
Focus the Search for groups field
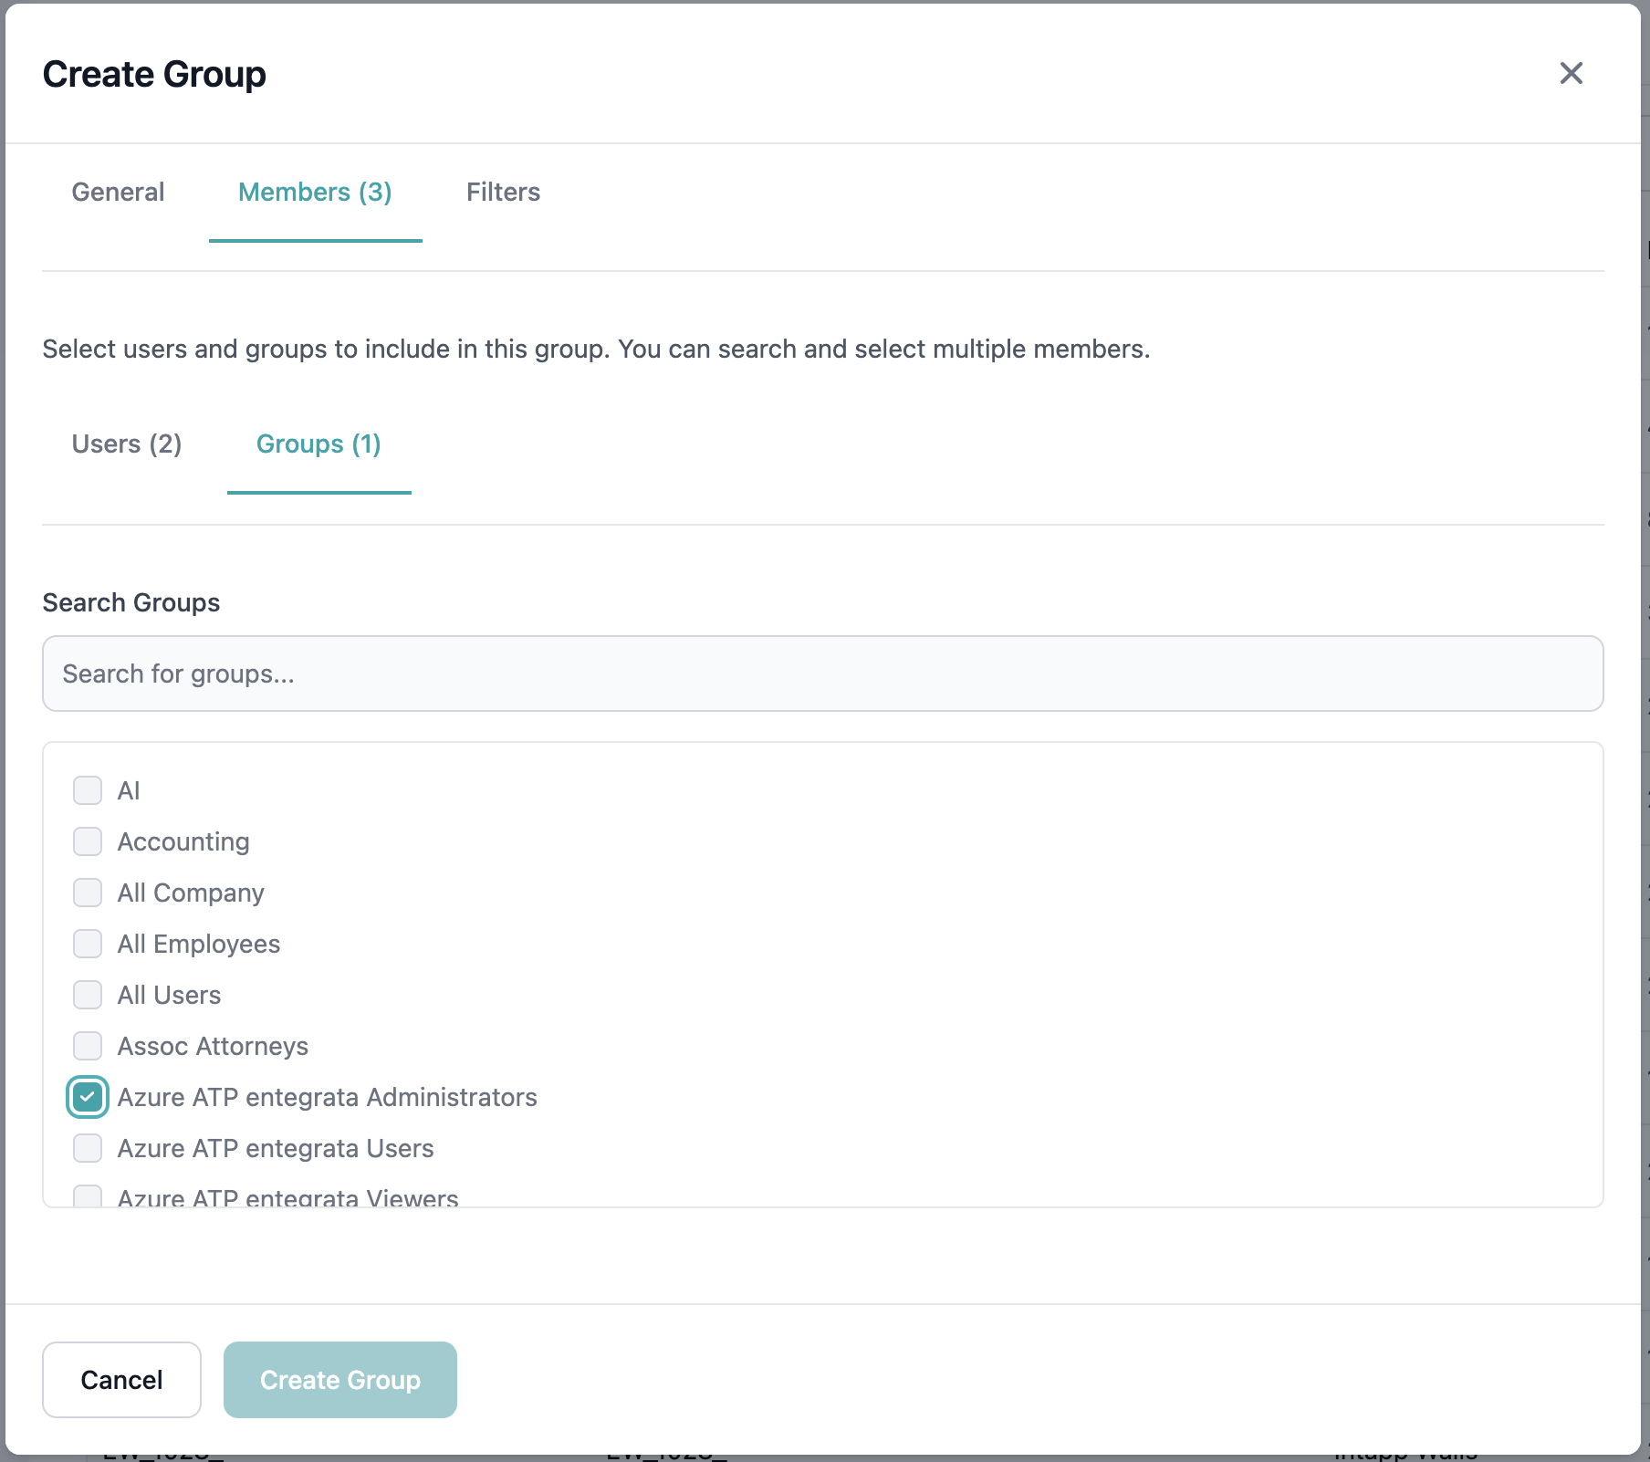pos(822,674)
